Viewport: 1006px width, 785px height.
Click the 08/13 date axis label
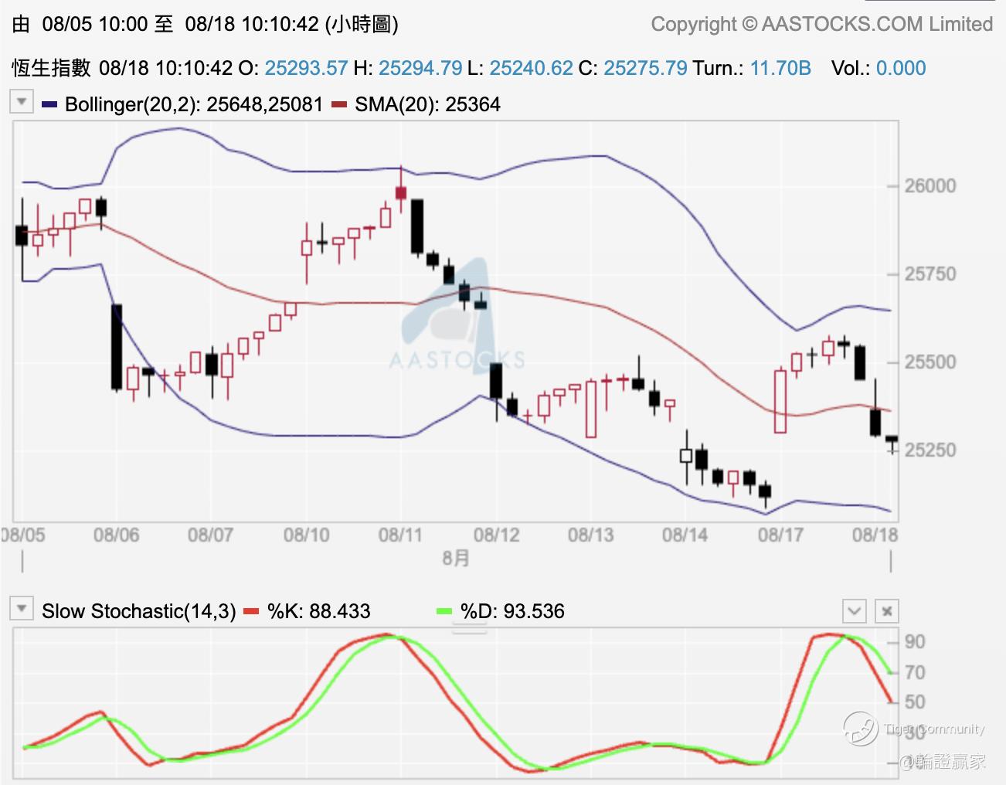pos(590,535)
